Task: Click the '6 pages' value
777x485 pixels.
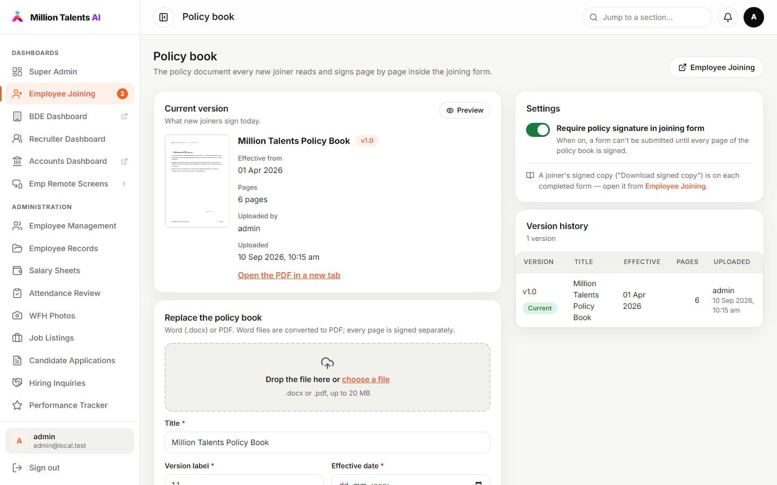Action: 253,199
